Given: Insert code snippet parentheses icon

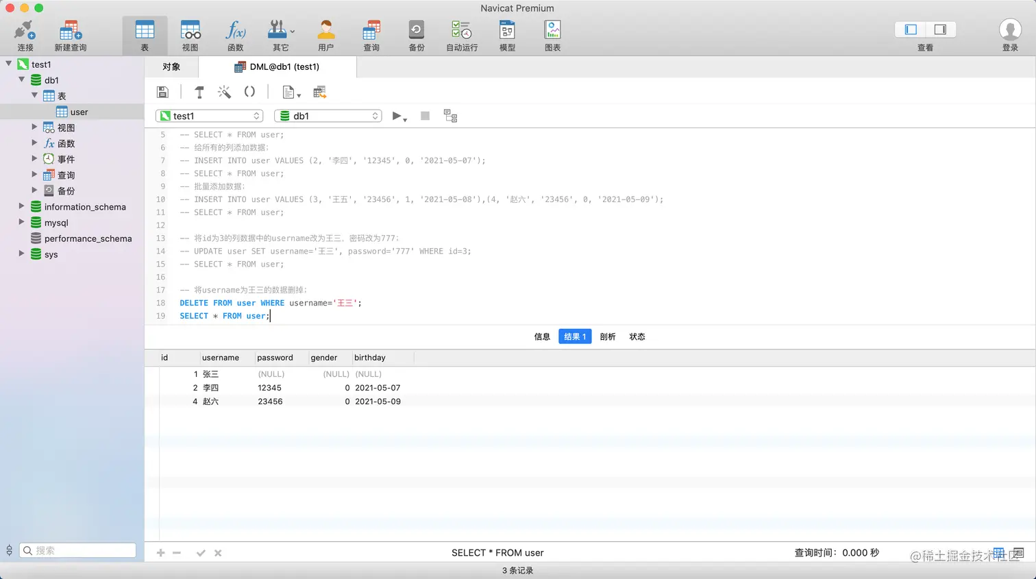Looking at the screenshot, I should (x=249, y=92).
